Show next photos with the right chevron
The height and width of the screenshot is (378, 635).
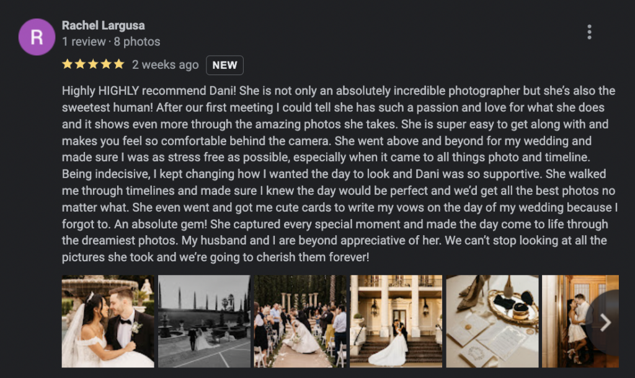605,323
